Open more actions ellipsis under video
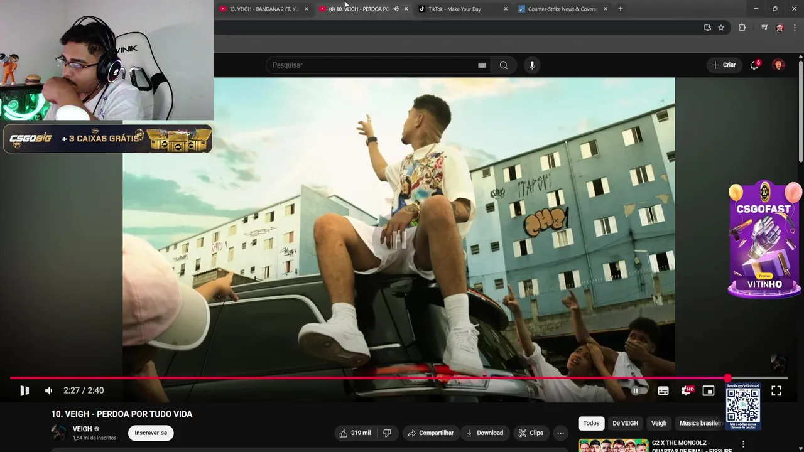The height and width of the screenshot is (452, 804). [x=561, y=433]
